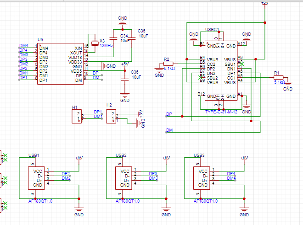Click the DM4 net label on U5

(x=24, y=46)
